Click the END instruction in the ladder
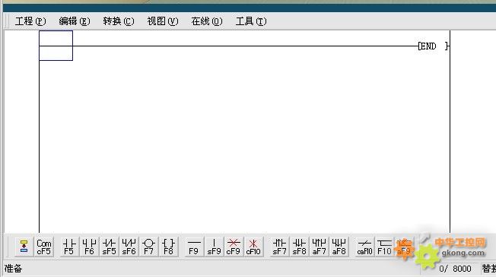 point(433,46)
